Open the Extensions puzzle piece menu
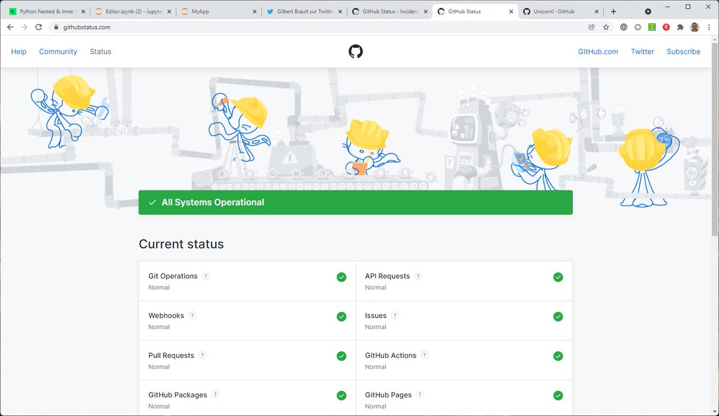719x416 pixels. click(x=681, y=27)
